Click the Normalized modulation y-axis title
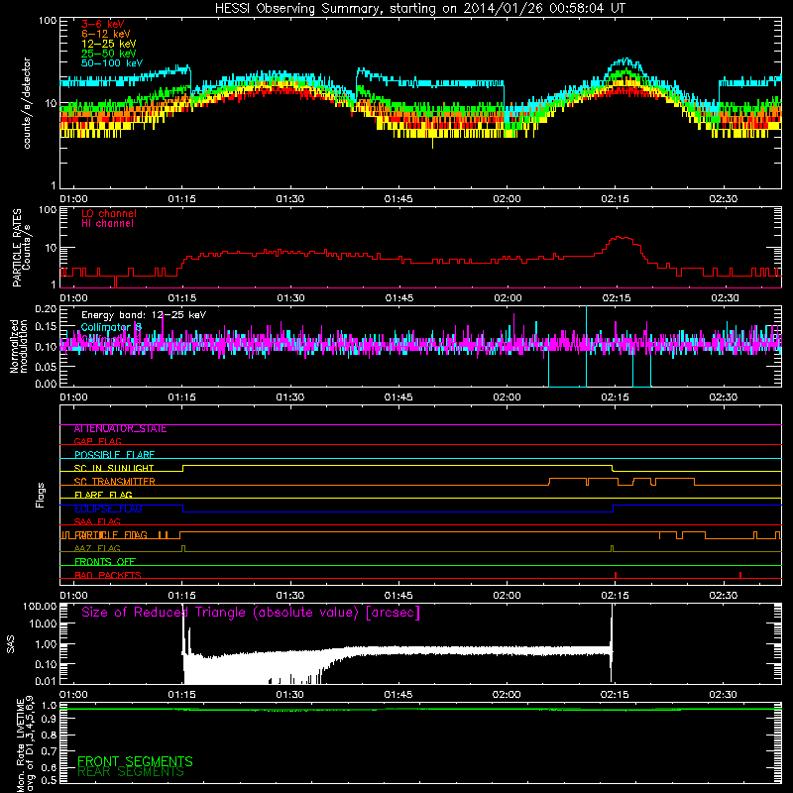Image resolution: width=793 pixels, height=793 pixels. point(19,346)
